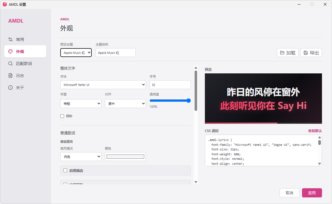The width and height of the screenshot is (332, 204).
Task: Click the 导出 button
Action: click(311, 53)
